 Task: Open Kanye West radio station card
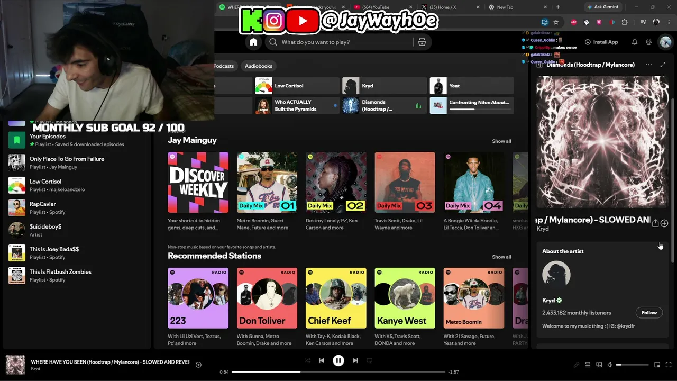click(405, 307)
